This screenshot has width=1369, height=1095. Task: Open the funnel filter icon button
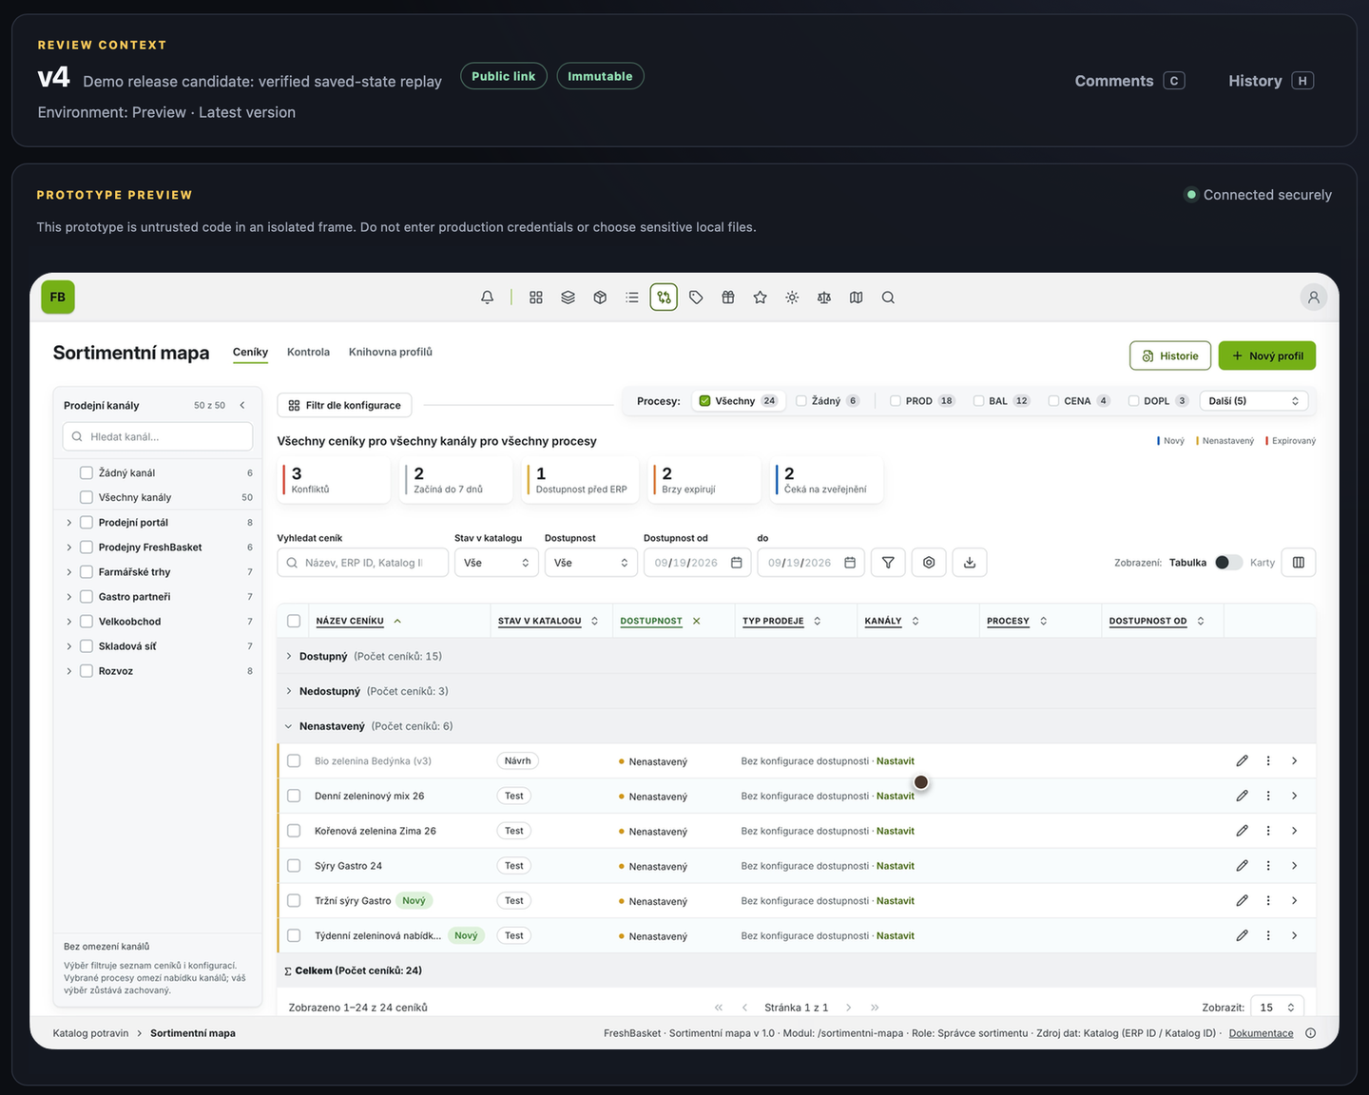[x=888, y=563]
